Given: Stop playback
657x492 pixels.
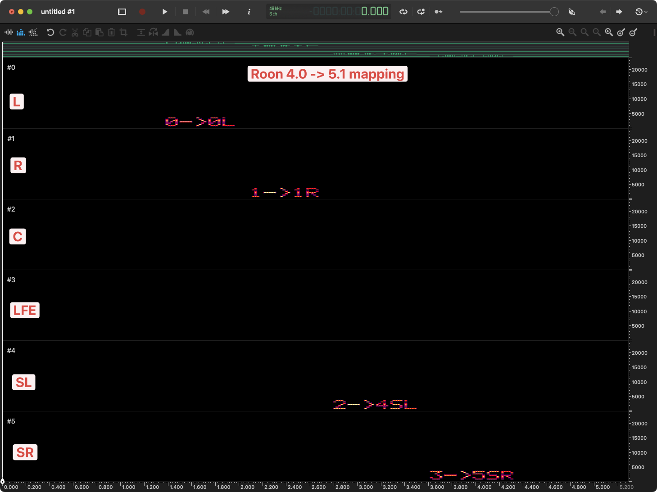Looking at the screenshot, I should [186, 12].
